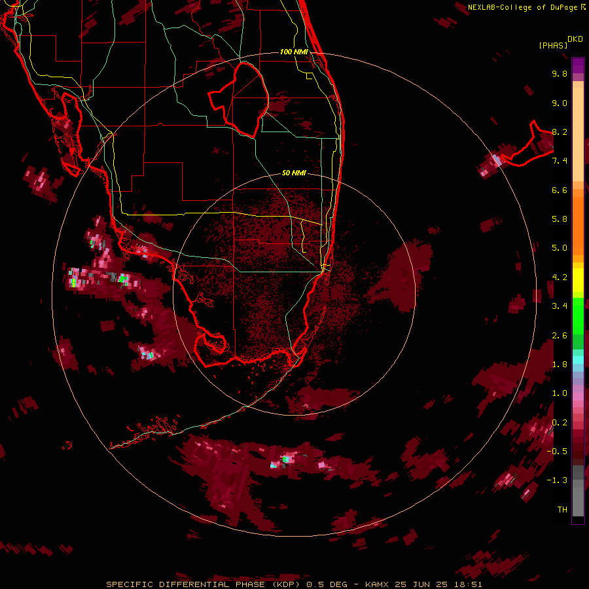Click the 100 NMI range ring label
The width and height of the screenshot is (589, 589).
294,52
